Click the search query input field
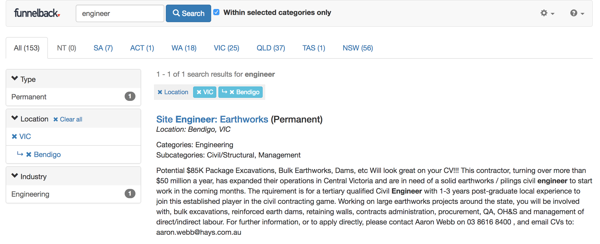The height and width of the screenshot is (244, 600). tap(120, 13)
